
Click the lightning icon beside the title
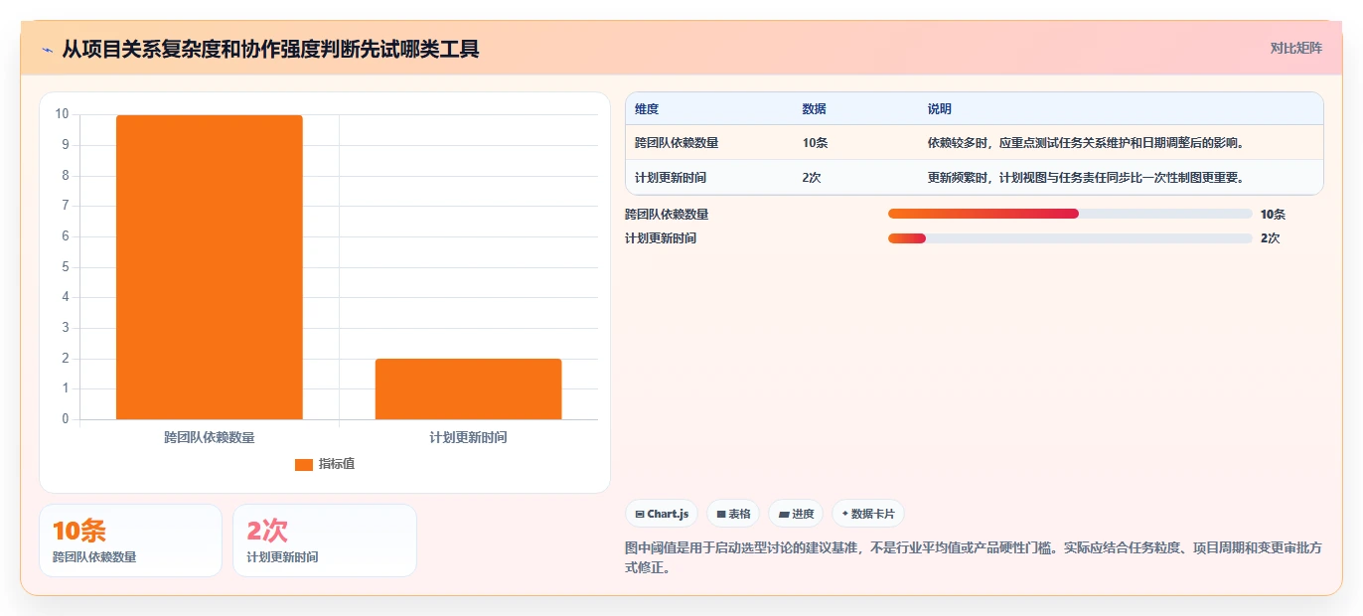(x=47, y=50)
